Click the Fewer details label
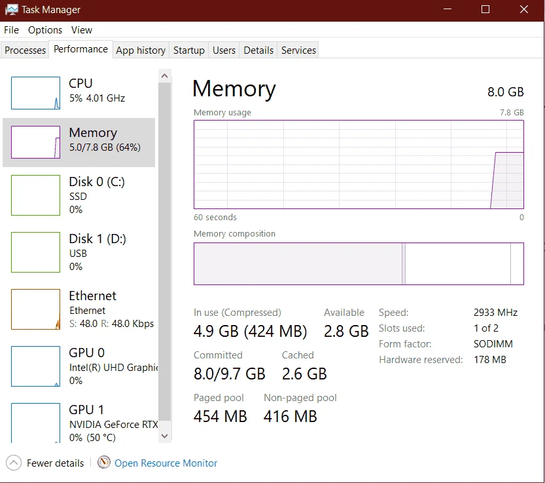545x483 pixels. coord(55,463)
